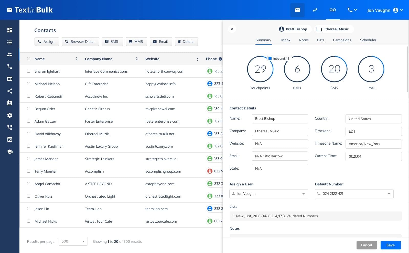Click the blue Inbound legend swatch
This screenshot has width=409, height=253.
tap(270, 59)
